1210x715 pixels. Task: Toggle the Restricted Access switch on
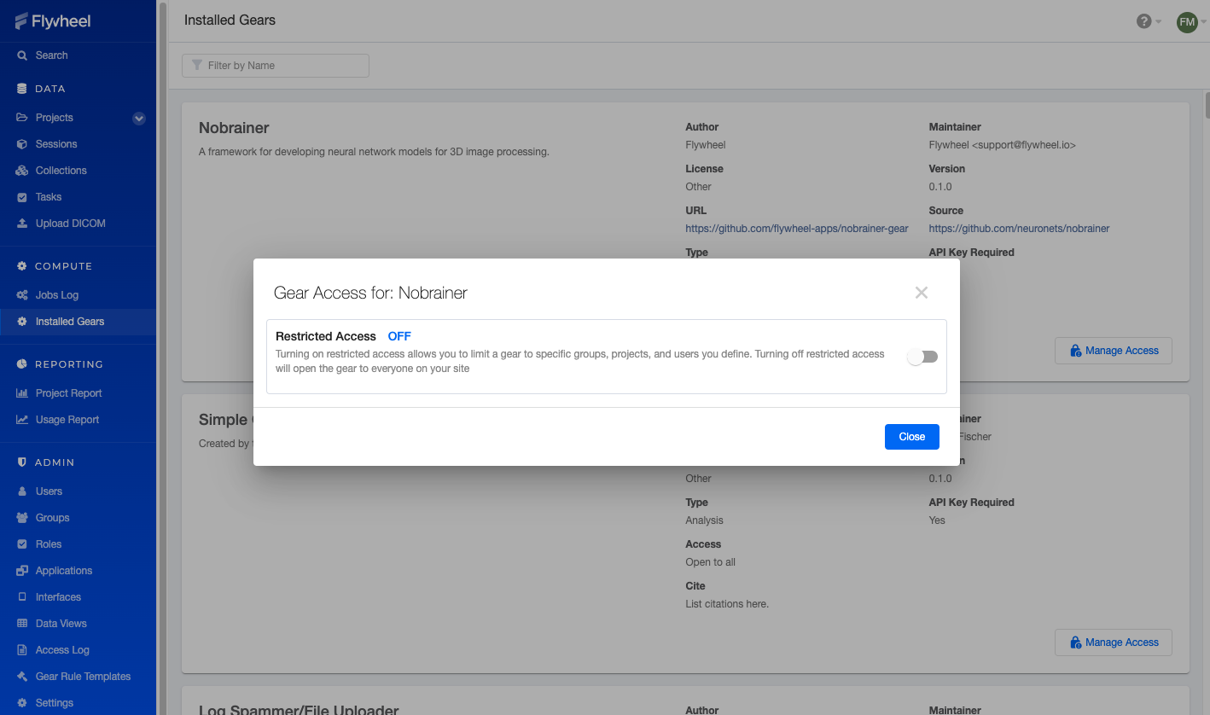click(922, 357)
